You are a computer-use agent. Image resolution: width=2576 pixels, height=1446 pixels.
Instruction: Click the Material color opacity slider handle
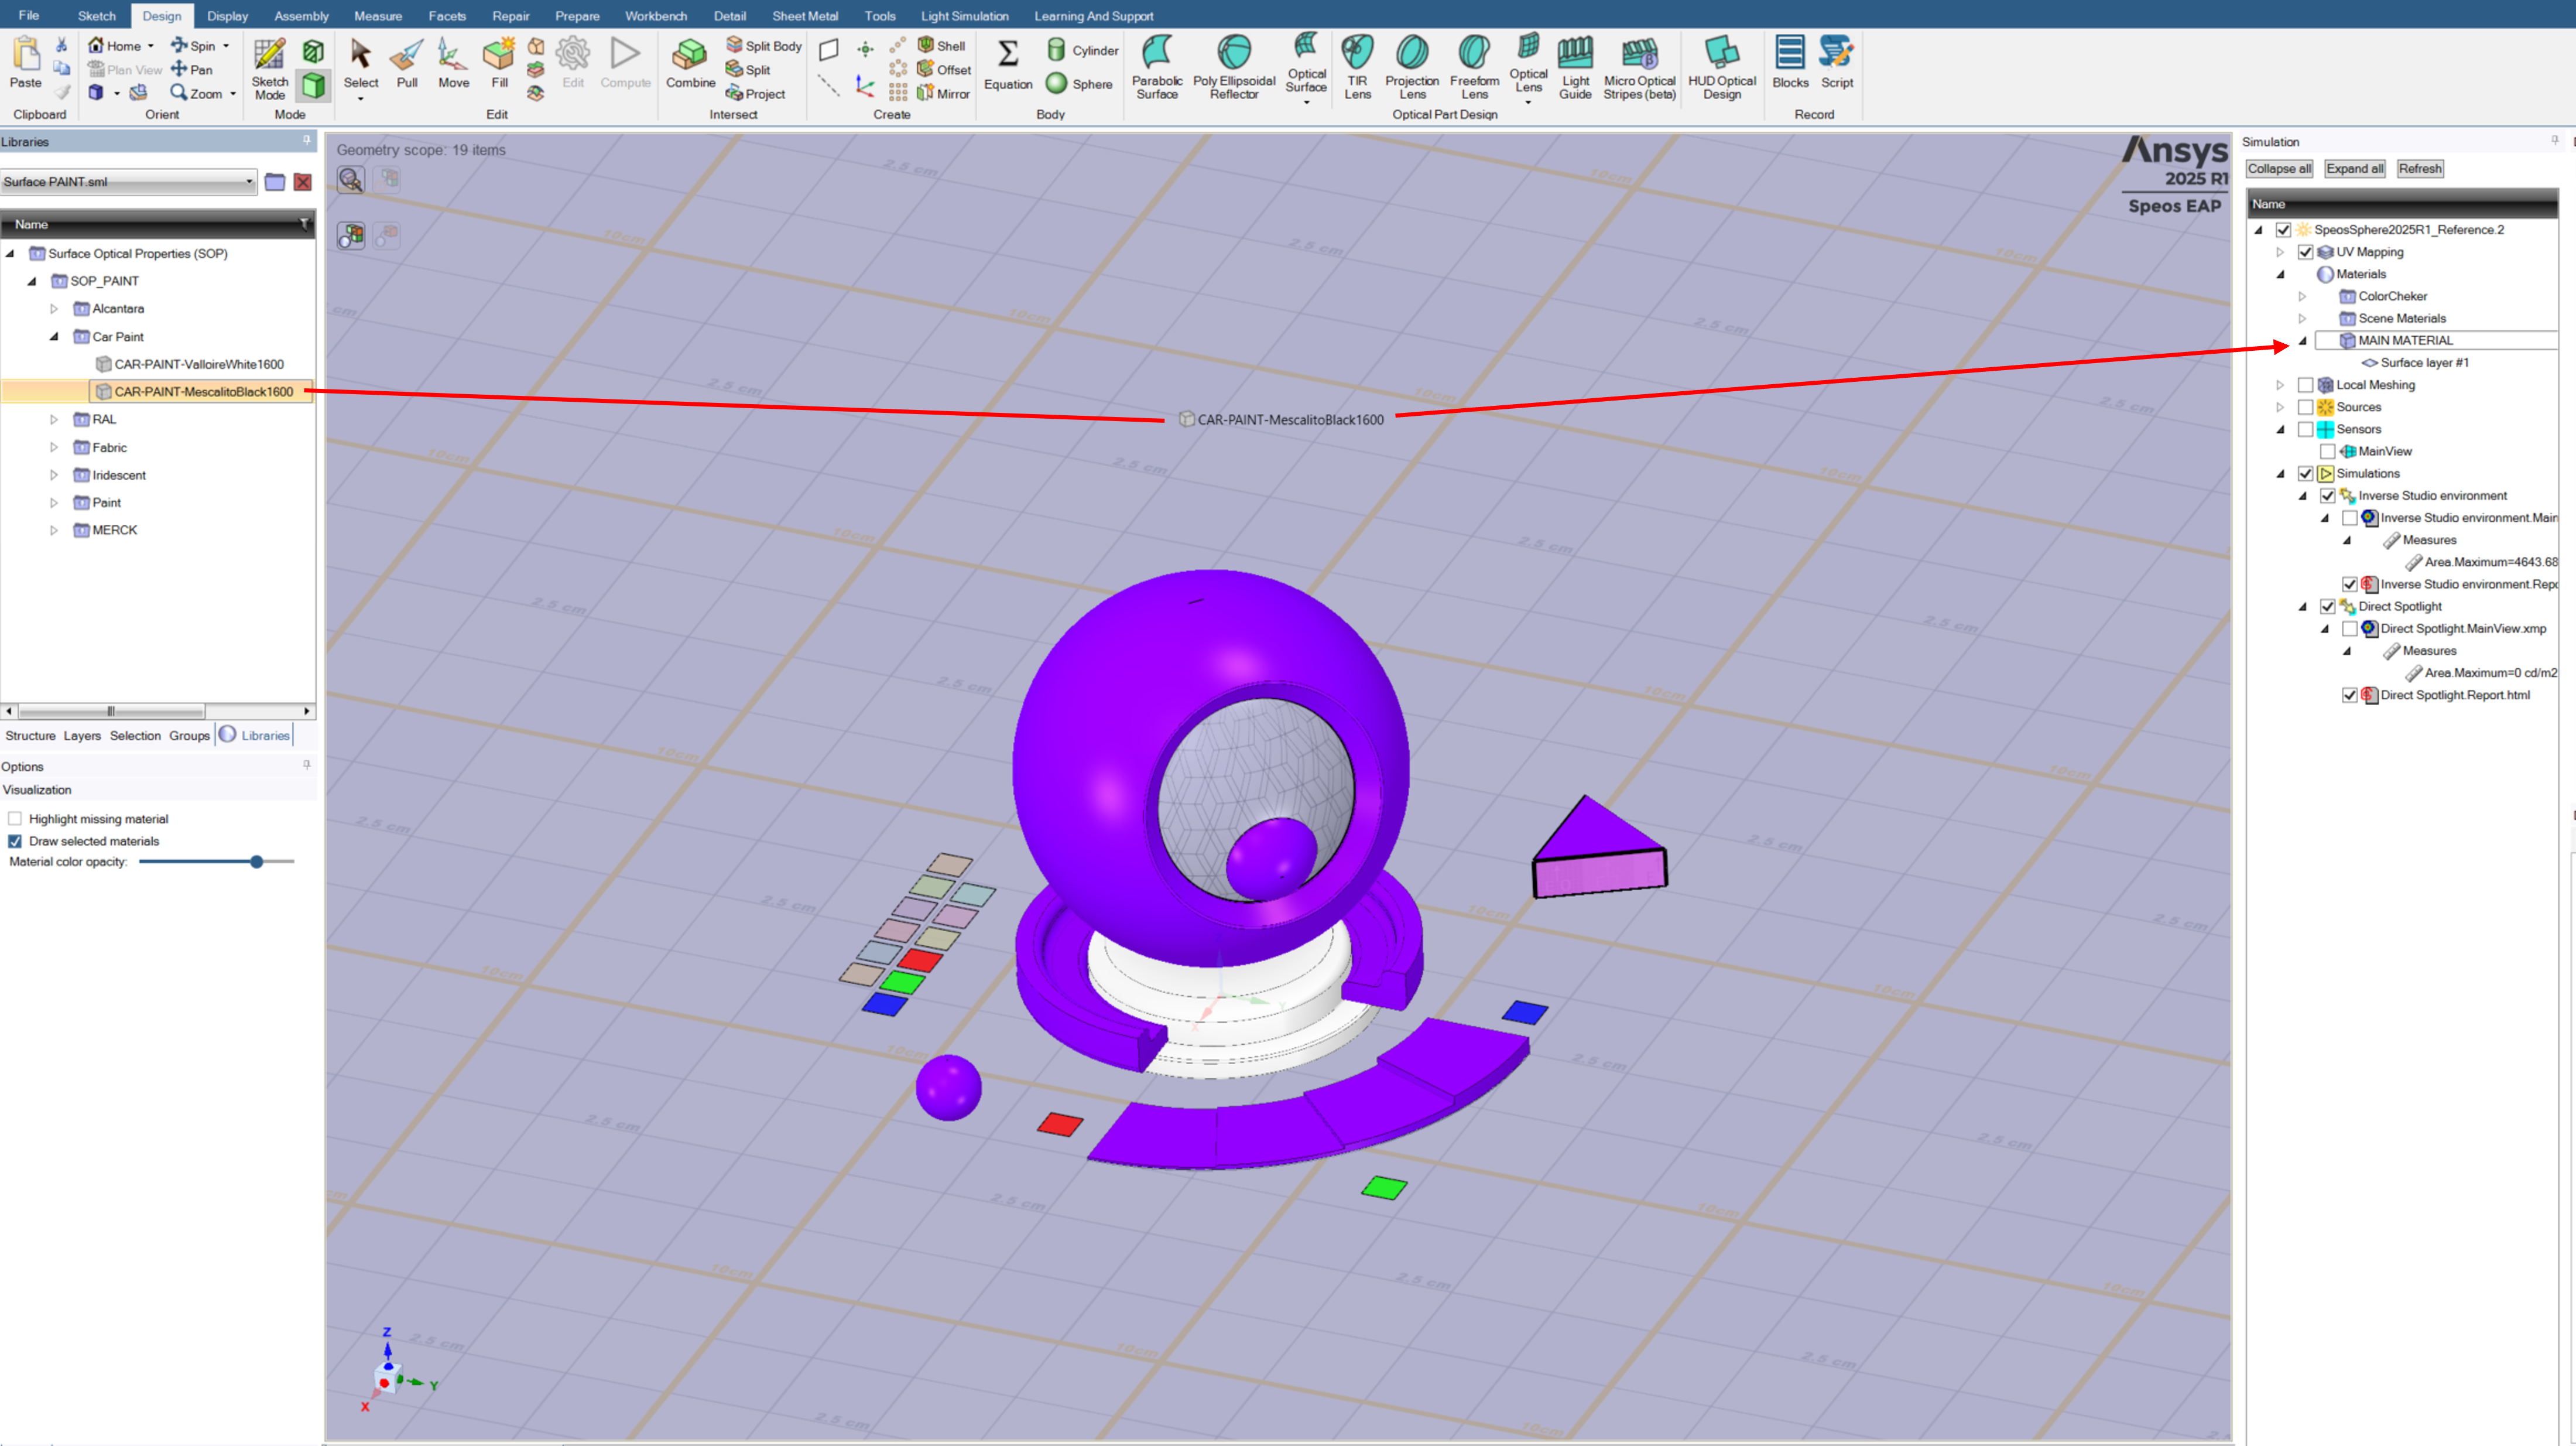pyautogui.click(x=257, y=862)
